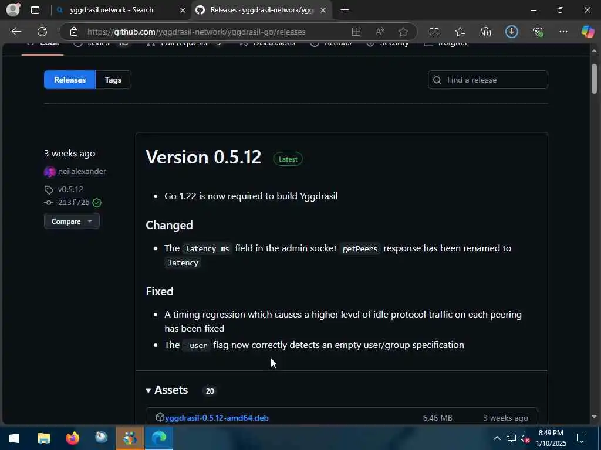Click the verified commit checkmark badge
The height and width of the screenshot is (450, 601).
(x=97, y=203)
